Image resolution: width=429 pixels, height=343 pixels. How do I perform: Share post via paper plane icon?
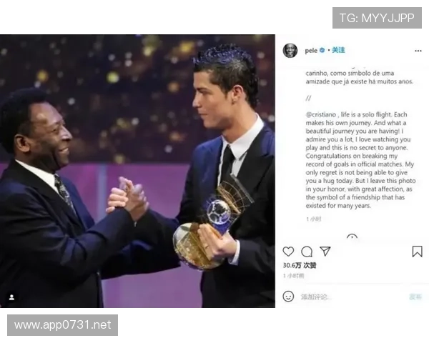click(325, 251)
